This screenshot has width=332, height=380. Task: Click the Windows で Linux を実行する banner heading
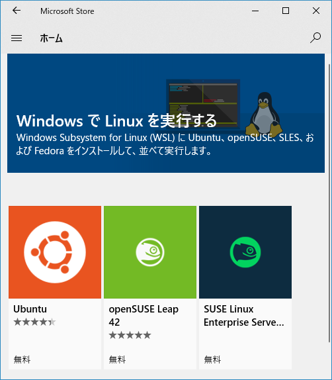(116, 120)
